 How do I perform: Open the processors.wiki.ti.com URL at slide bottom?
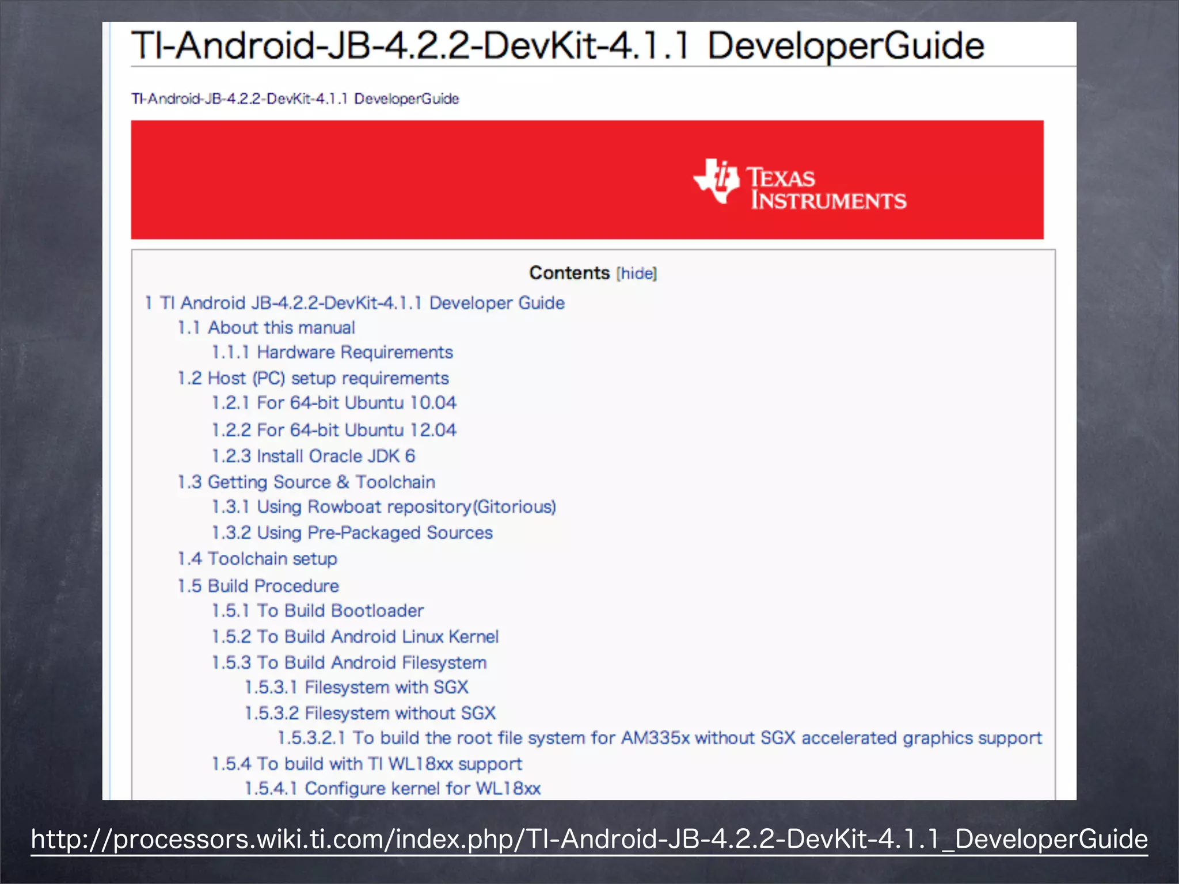(589, 839)
